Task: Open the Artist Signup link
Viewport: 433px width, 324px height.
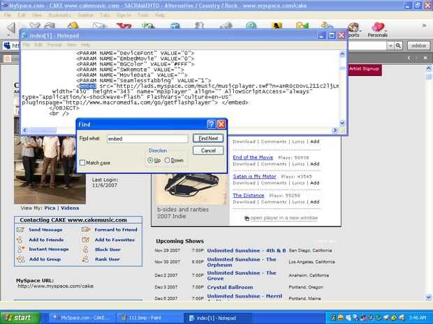Action: tap(364, 69)
